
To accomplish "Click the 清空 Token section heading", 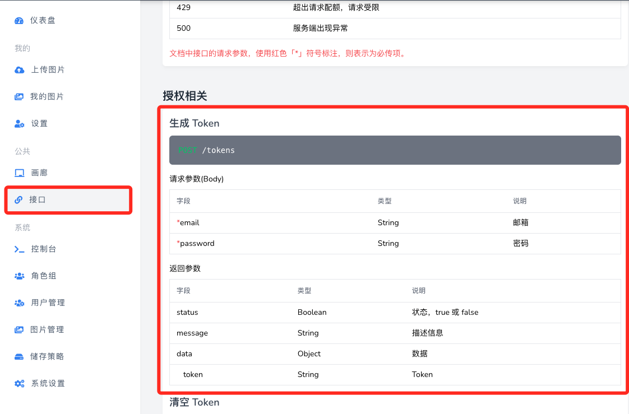I will pos(194,402).
